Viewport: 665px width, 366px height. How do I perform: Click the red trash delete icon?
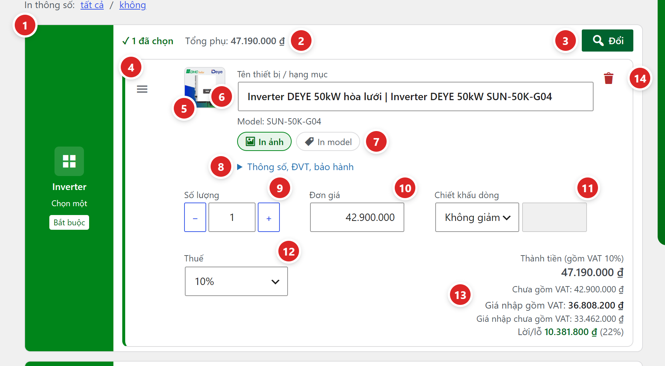click(x=609, y=78)
